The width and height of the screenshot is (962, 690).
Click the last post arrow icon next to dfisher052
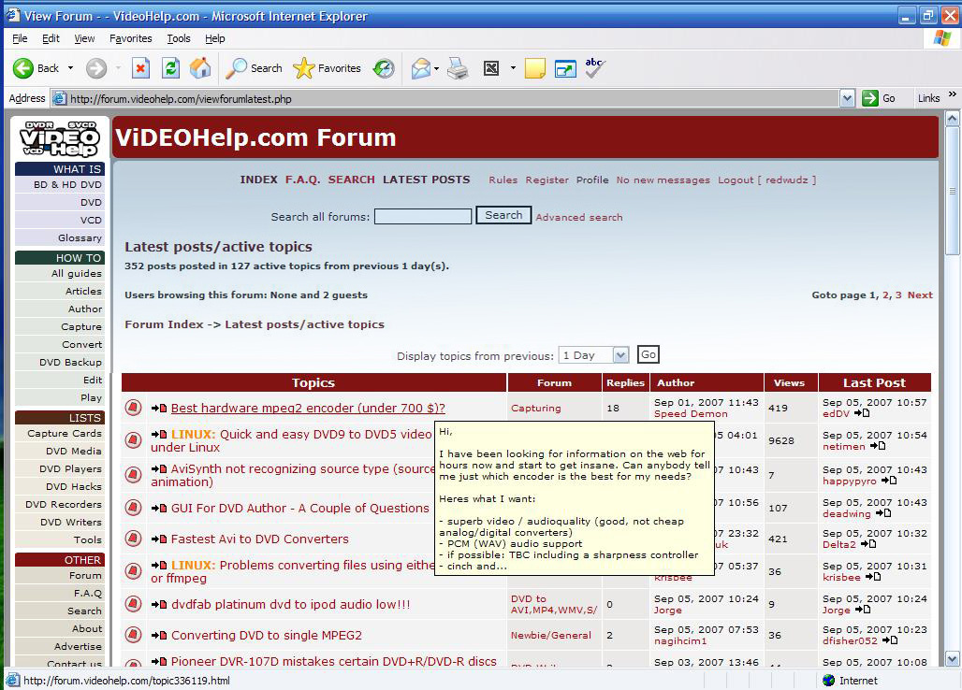890,640
